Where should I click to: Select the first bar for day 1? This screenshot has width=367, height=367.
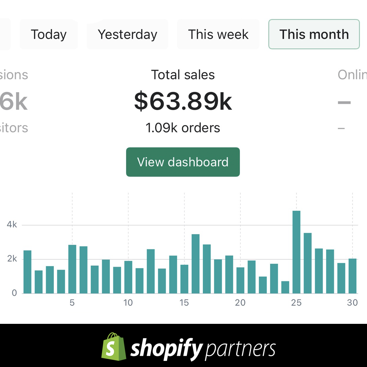click(x=27, y=272)
